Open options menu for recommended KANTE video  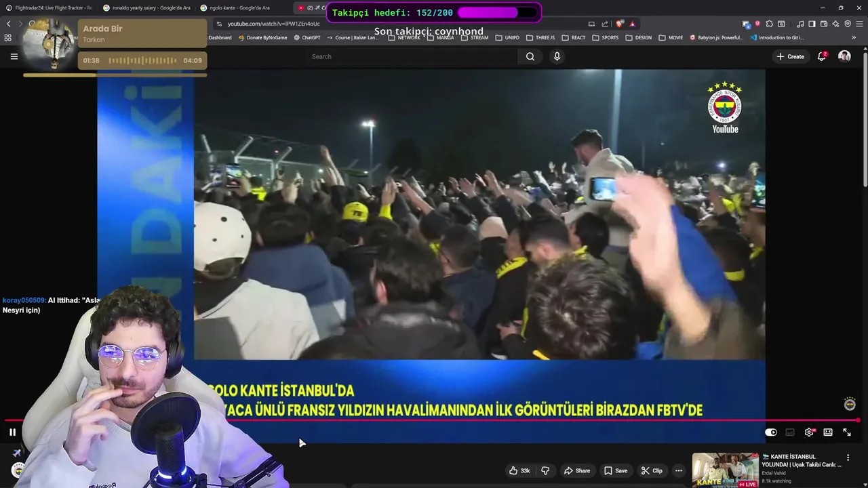(x=848, y=458)
